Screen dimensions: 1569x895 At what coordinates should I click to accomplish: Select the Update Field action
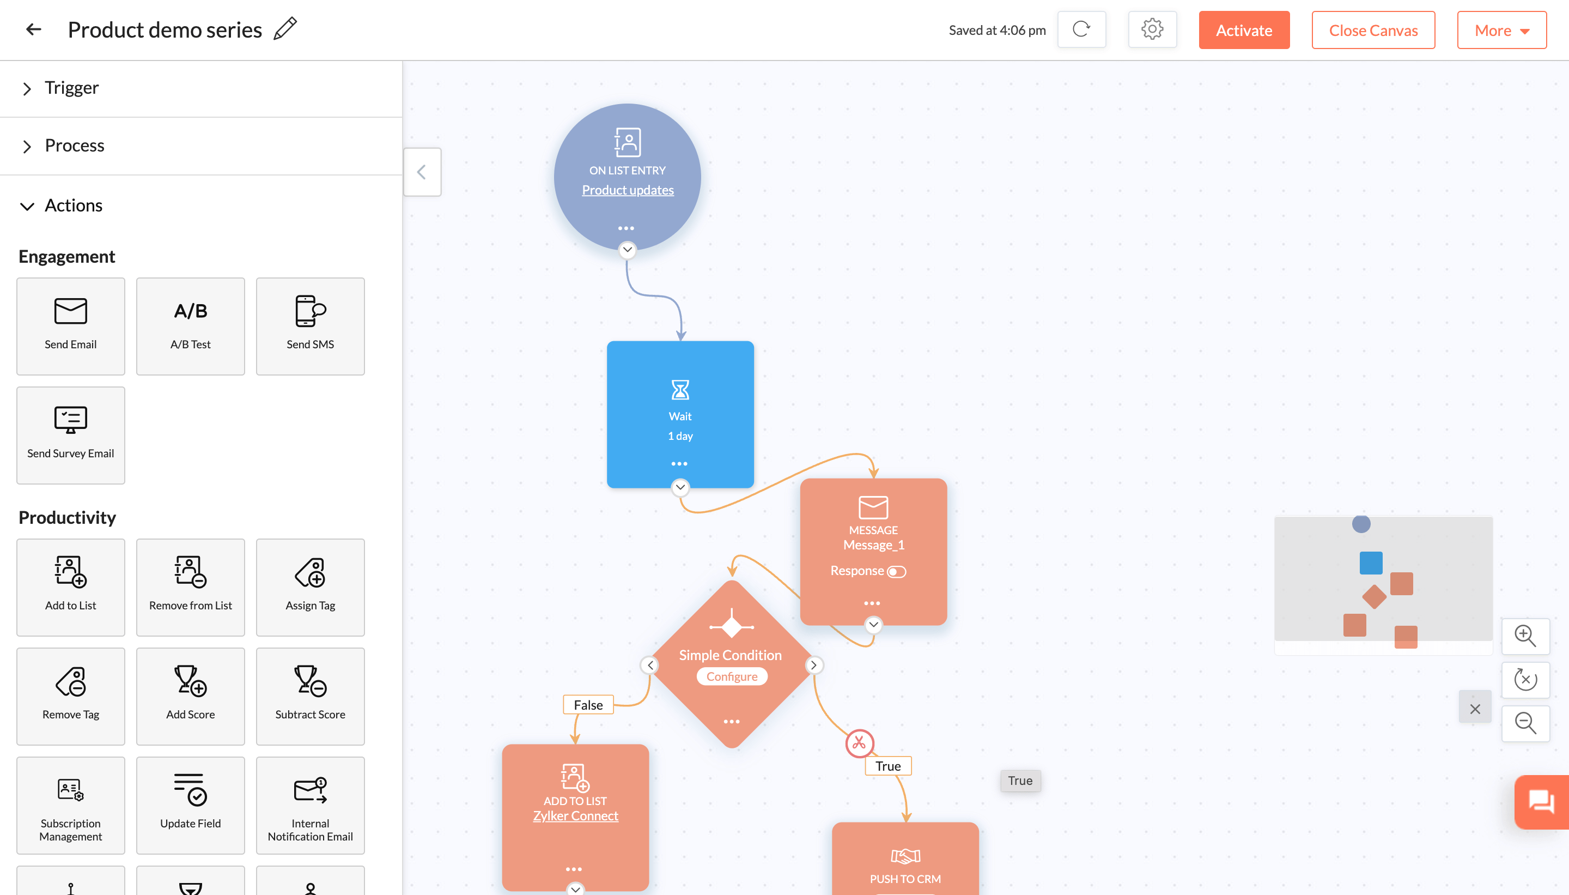(191, 805)
